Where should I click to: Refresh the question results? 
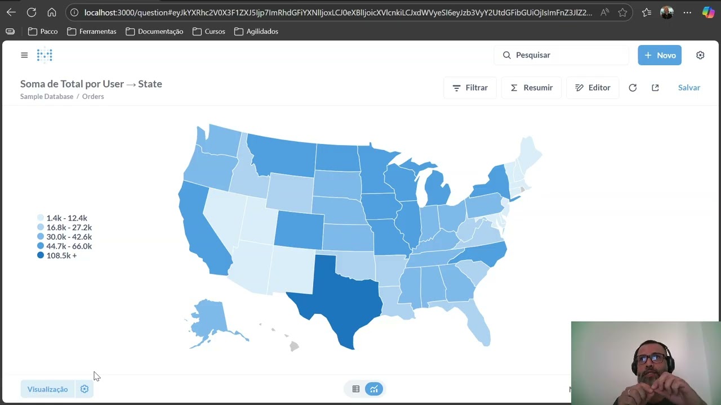(633, 88)
